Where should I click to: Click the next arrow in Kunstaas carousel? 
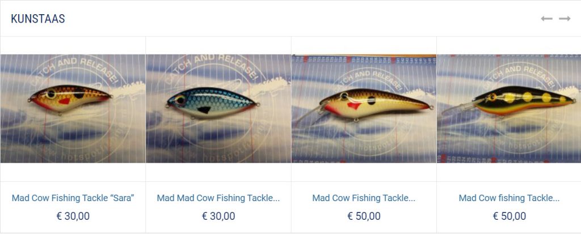565,19
